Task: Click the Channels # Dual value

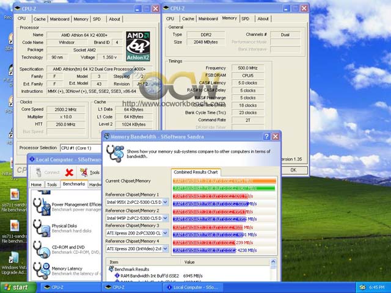Action: [x=285, y=35]
